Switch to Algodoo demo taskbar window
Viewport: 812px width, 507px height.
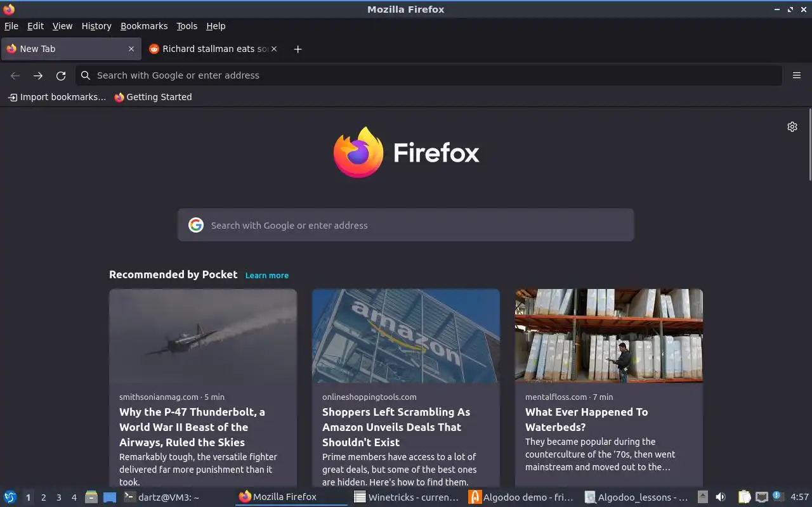522,497
